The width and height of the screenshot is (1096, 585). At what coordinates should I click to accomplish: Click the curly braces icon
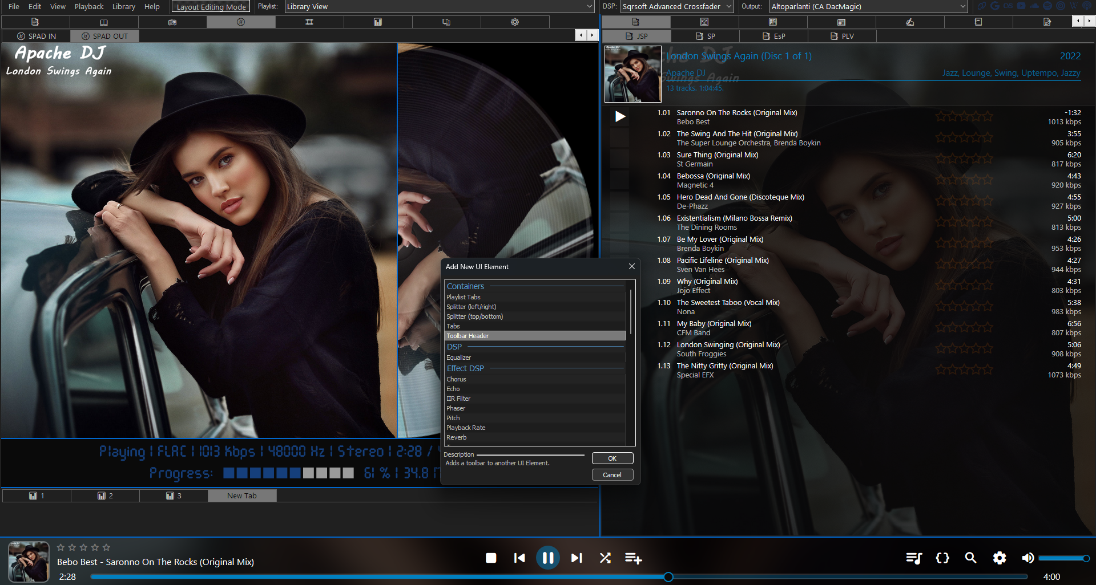(x=942, y=558)
